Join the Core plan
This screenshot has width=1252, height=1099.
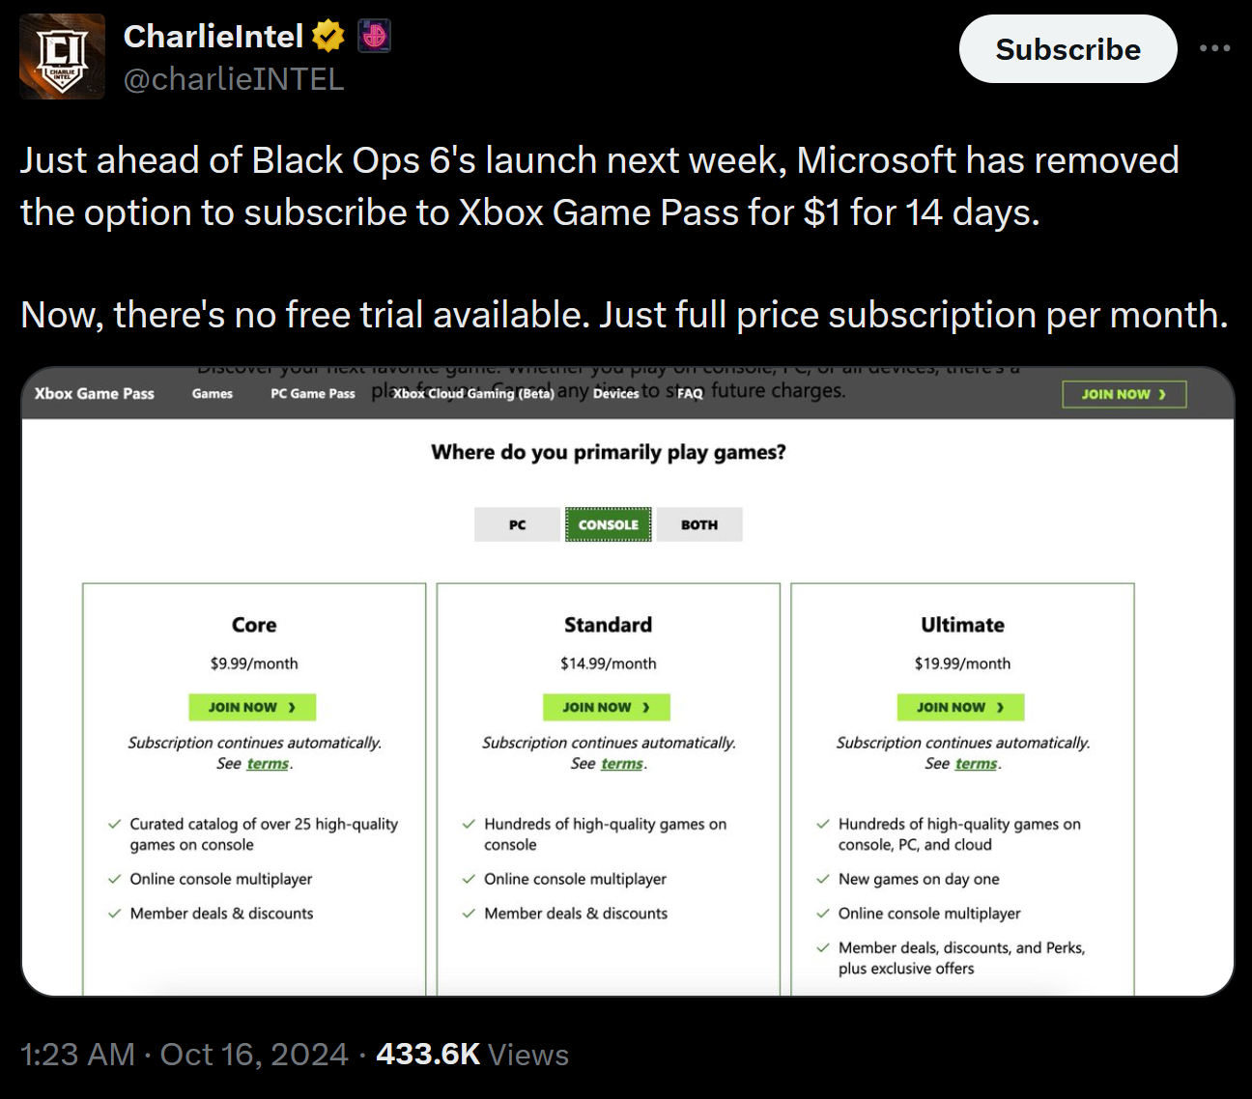pos(252,707)
